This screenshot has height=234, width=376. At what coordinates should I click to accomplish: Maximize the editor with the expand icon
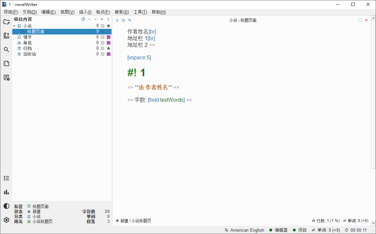click(360, 20)
